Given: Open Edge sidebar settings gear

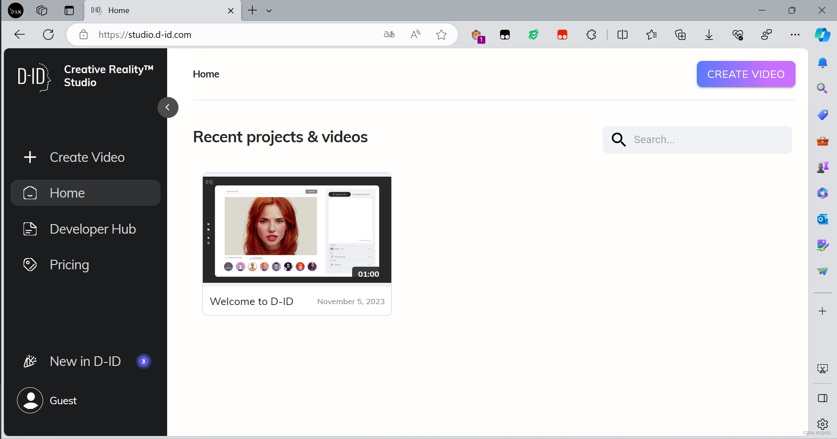Looking at the screenshot, I should (x=822, y=424).
